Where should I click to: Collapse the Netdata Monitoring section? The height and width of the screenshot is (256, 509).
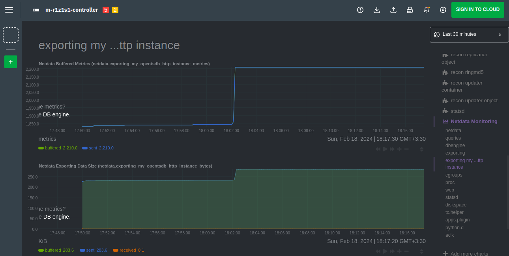tap(473, 122)
